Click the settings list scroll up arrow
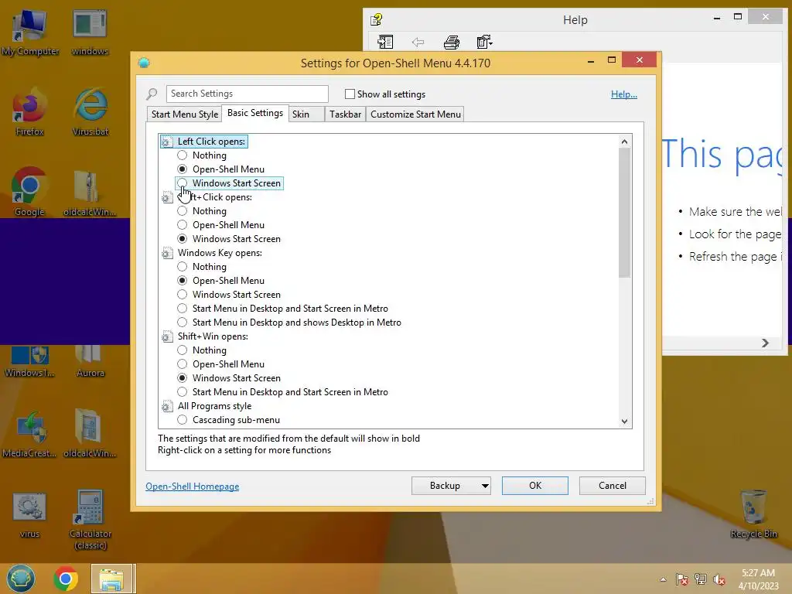The width and height of the screenshot is (792, 594). (x=625, y=142)
